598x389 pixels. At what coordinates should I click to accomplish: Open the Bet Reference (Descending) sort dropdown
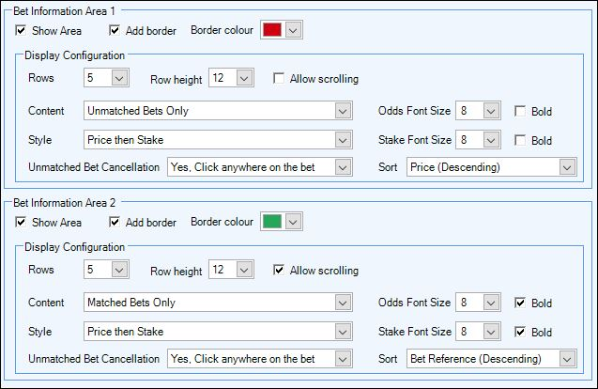point(492,359)
